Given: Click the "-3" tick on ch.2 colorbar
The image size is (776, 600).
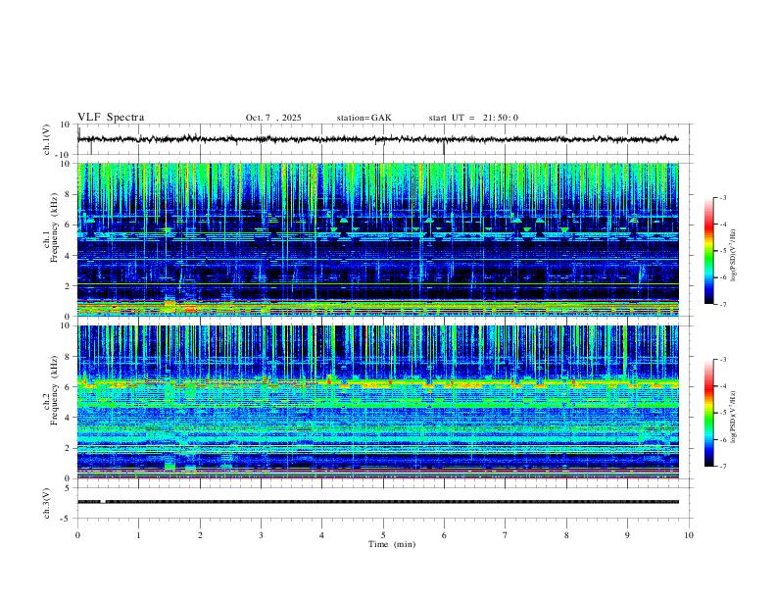Looking at the screenshot, I should coord(723,360).
